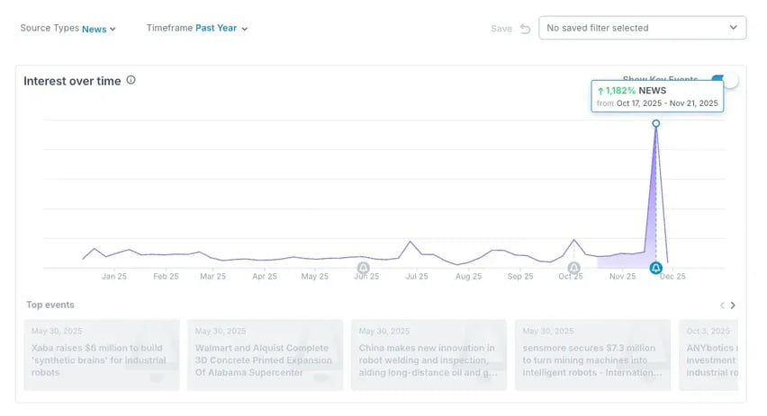The width and height of the screenshot is (767, 416).
Task: Click the info icon beside Interest over time
Action: (131, 80)
